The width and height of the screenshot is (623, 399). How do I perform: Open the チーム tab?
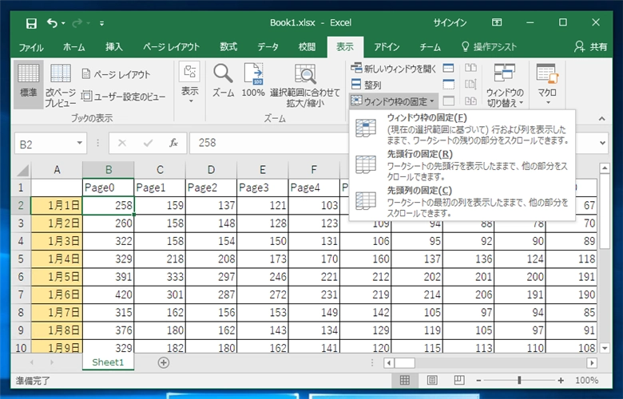point(431,47)
